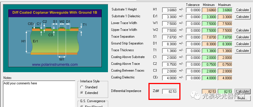Click the Er1 tolerance field
Screen dimensions: 253x107
click(x=193, y=17)
